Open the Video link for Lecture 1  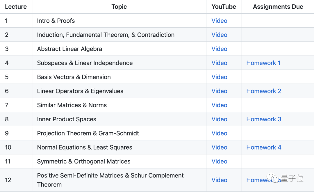tap(219, 21)
